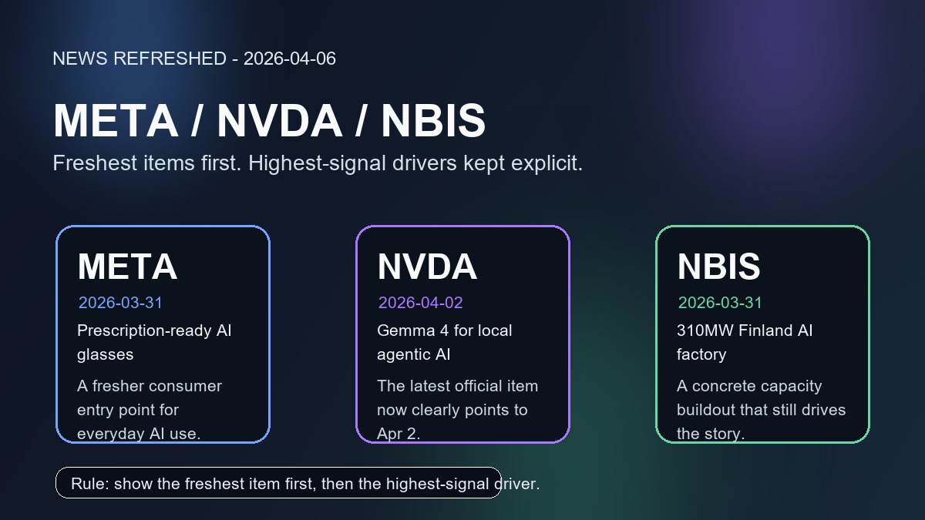Click the NVDA card date 2026-04-02

pos(420,303)
